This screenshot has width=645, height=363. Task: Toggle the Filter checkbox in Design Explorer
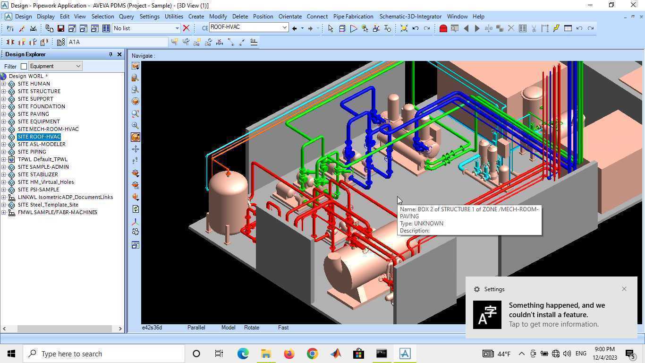(x=24, y=67)
